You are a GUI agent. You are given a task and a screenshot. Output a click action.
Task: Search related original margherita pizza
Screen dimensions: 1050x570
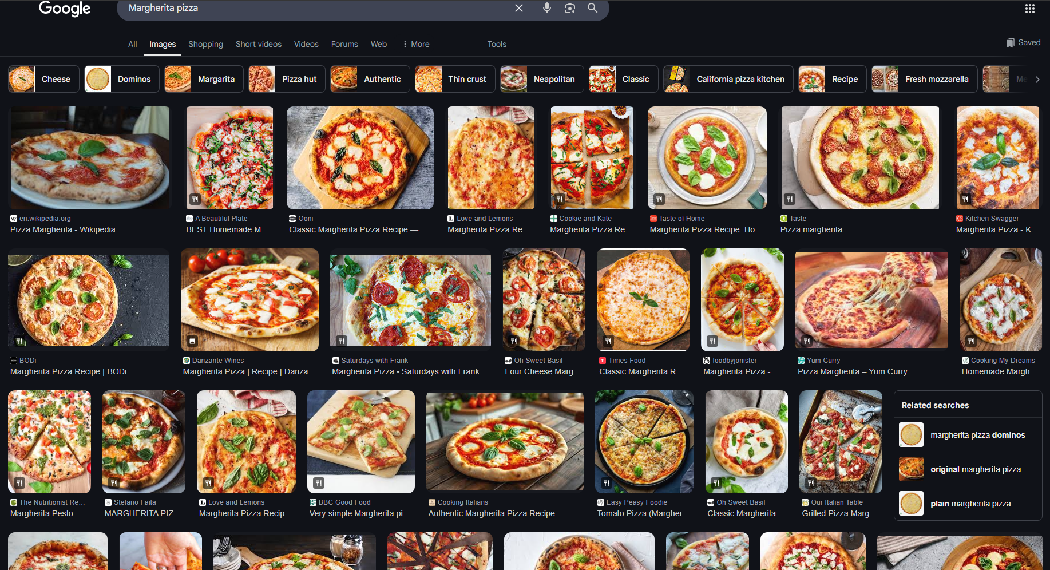[x=968, y=469]
